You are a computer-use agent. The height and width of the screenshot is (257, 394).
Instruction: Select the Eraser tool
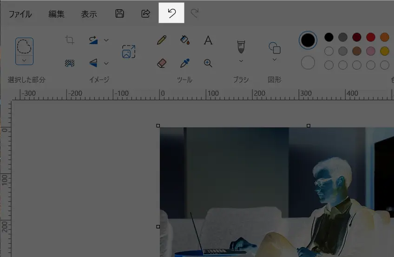tap(162, 63)
